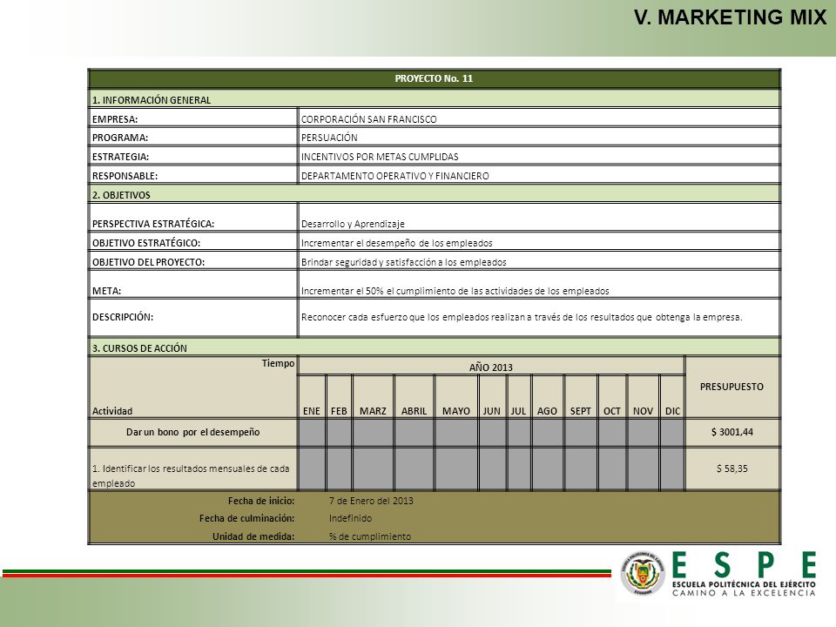
Task: Select the OCT month column header
Action: (612, 397)
